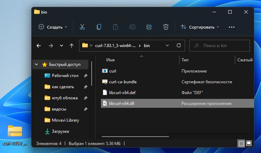261x153 pixels.
Task: Refresh the bin folder view
Action: (179, 45)
